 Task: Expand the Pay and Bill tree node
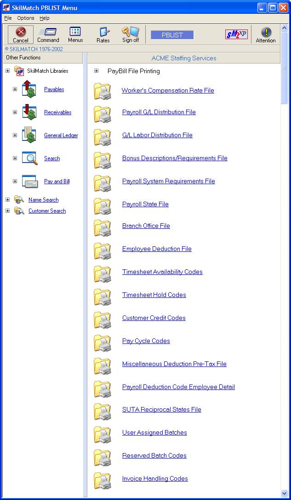[x=15, y=181]
